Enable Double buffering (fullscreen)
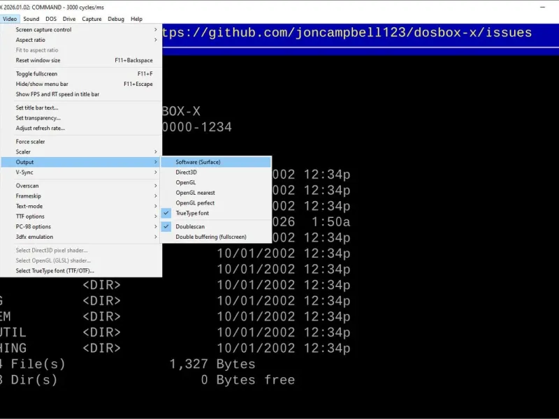 (x=216, y=237)
